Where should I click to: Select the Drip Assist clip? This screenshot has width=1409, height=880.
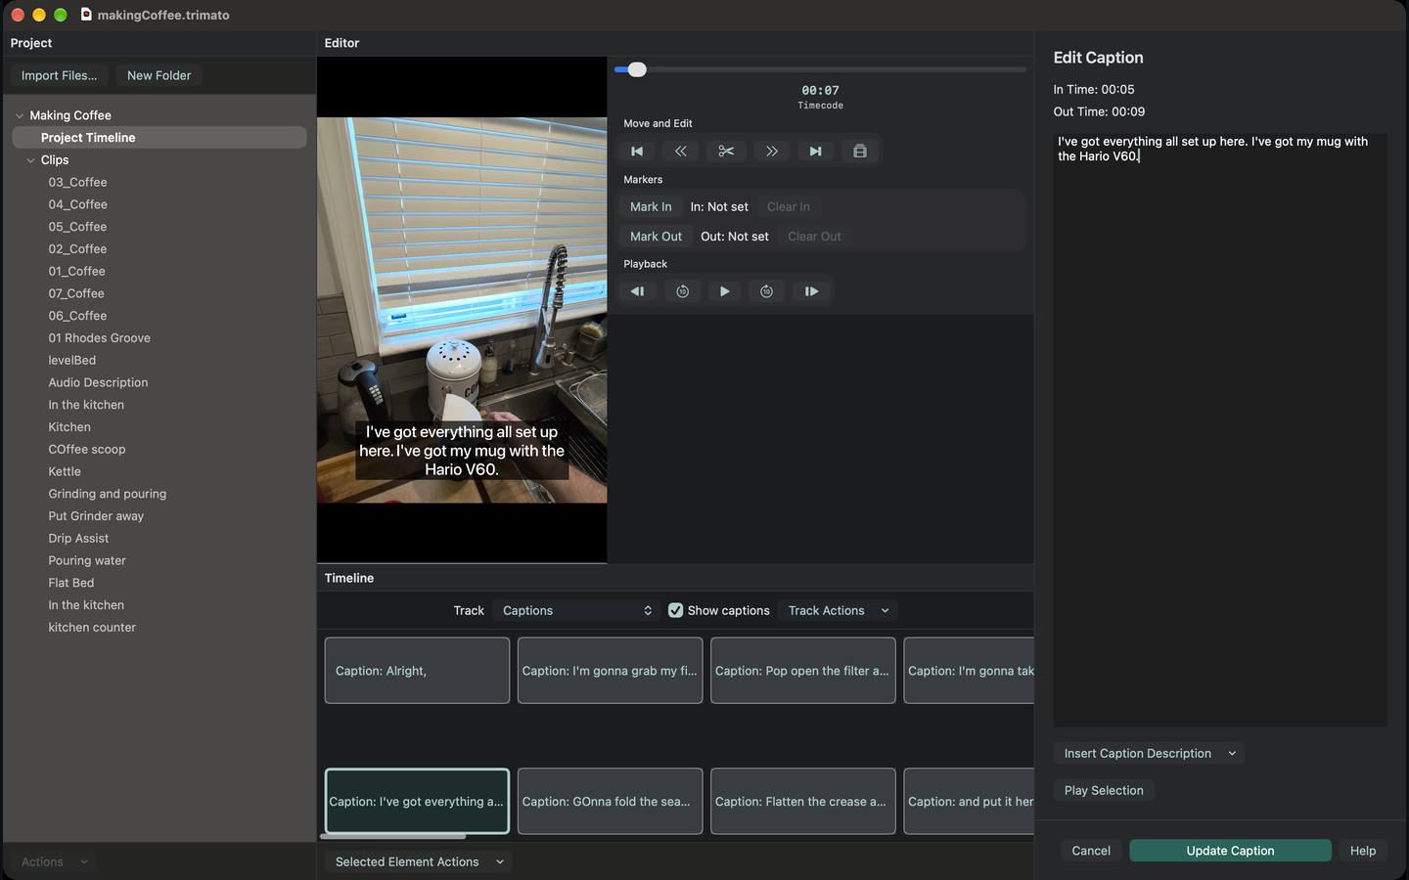pyautogui.click(x=79, y=539)
